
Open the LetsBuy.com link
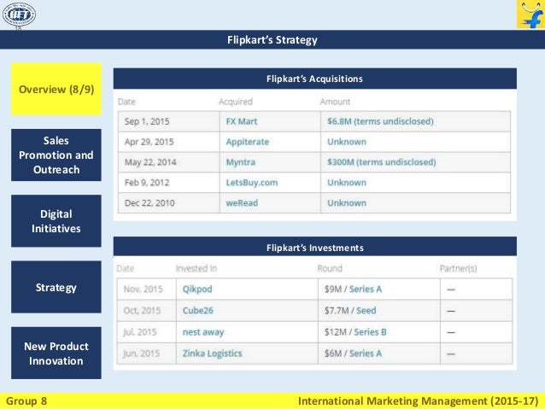[x=252, y=183]
